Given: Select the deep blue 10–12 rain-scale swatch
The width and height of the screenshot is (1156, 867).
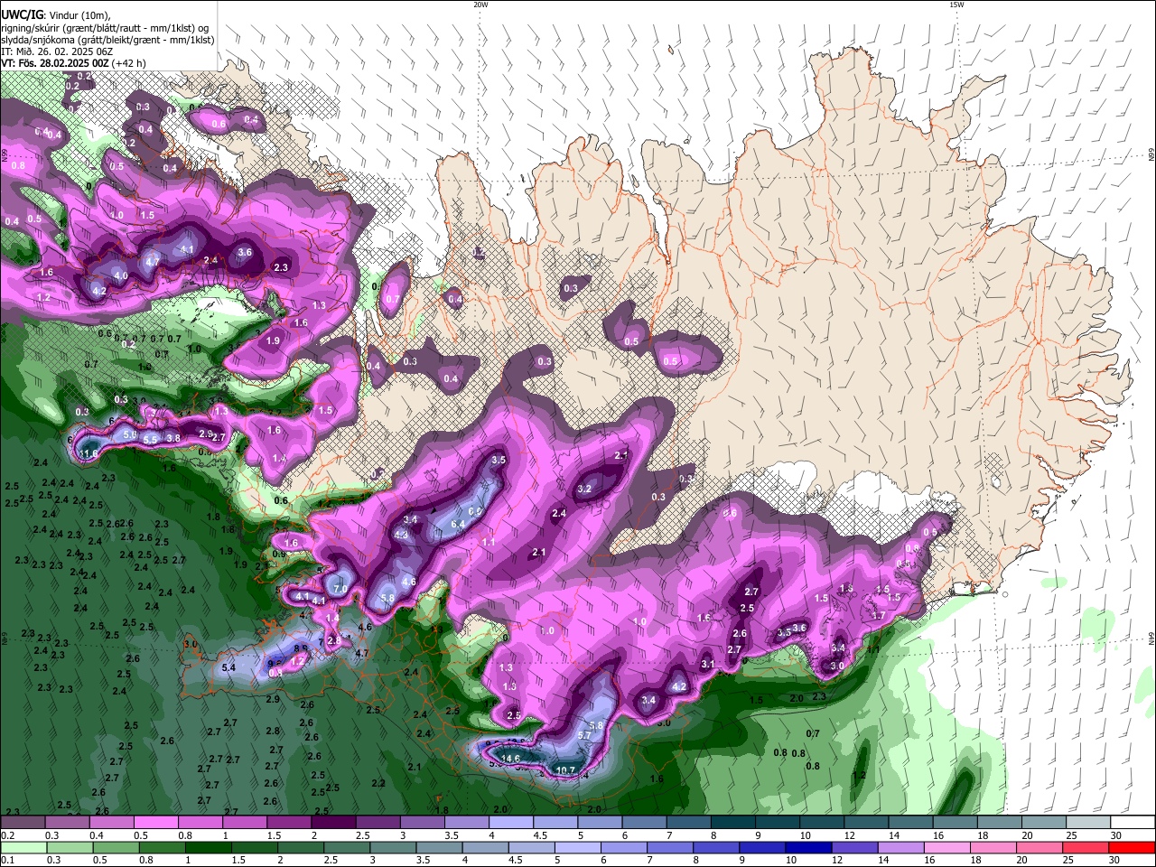Looking at the screenshot, I should pos(809,847).
